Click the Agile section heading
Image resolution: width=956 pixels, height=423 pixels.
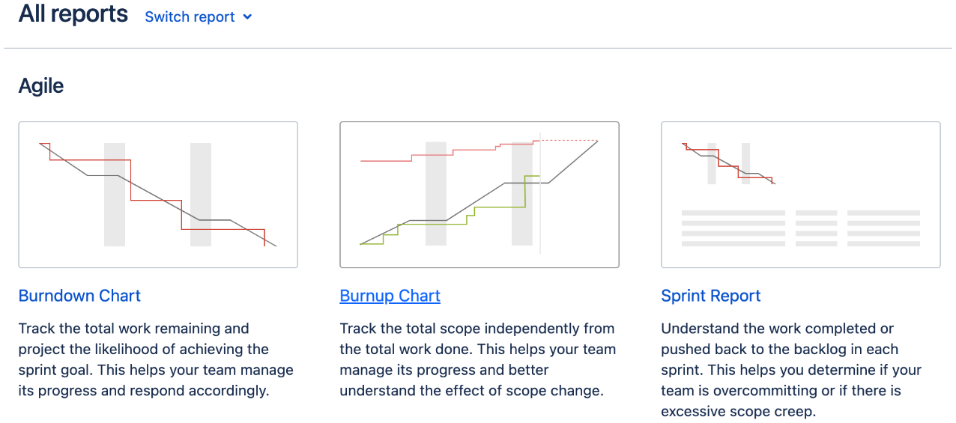41,86
